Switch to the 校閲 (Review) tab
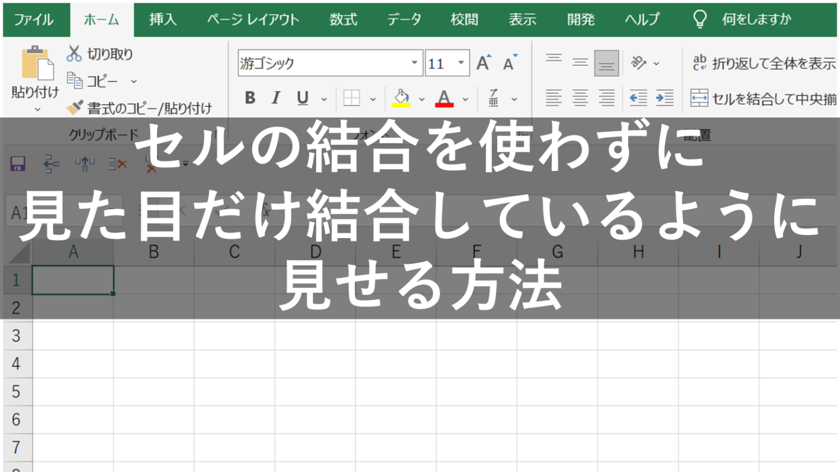Screen dimensions: 840x472 tap(464, 20)
